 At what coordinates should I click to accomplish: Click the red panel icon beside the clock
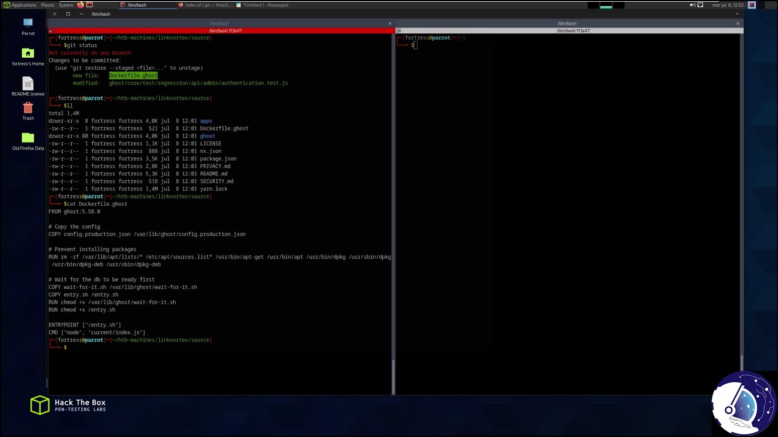tap(752, 5)
